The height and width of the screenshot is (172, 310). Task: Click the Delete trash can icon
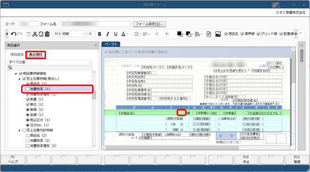47,34
